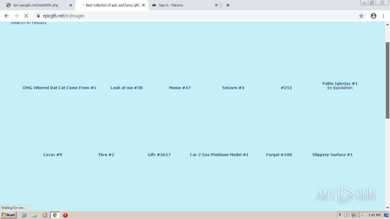
Task: Open Car 2 Gos Platinum Model #1
Action: (x=219, y=155)
